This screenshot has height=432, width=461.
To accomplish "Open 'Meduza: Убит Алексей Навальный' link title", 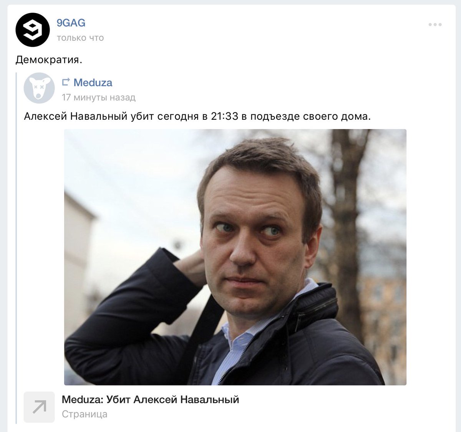I will (150, 400).
